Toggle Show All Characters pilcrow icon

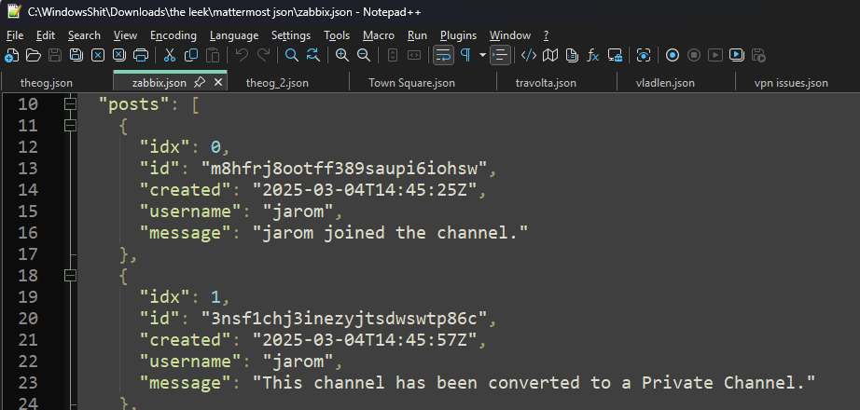tap(465, 55)
